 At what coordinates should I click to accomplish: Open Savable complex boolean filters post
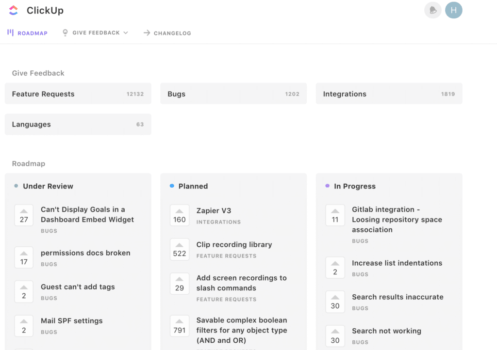tap(242, 330)
